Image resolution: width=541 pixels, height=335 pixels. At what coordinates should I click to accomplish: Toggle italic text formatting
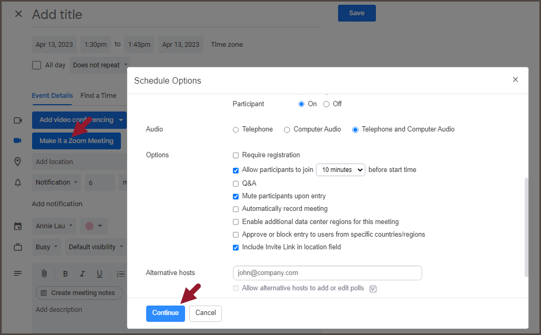tap(83, 273)
